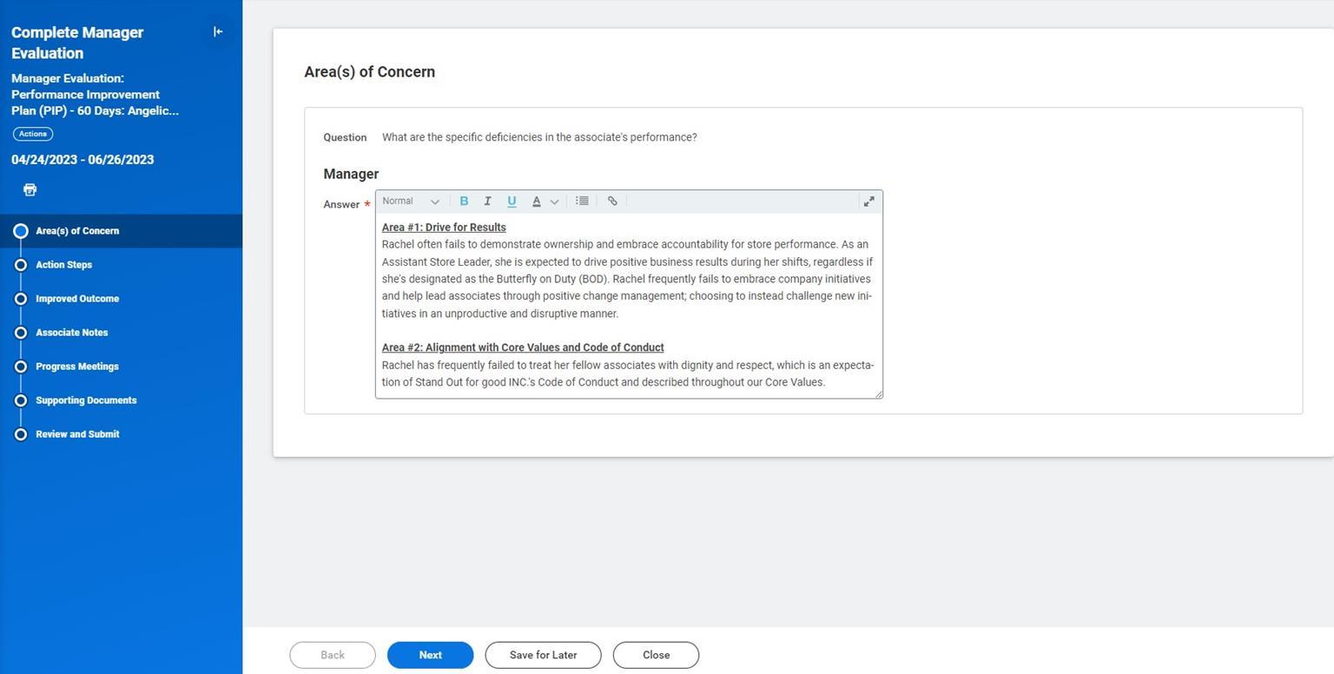Toggle bold formatting in the editor

coord(464,201)
